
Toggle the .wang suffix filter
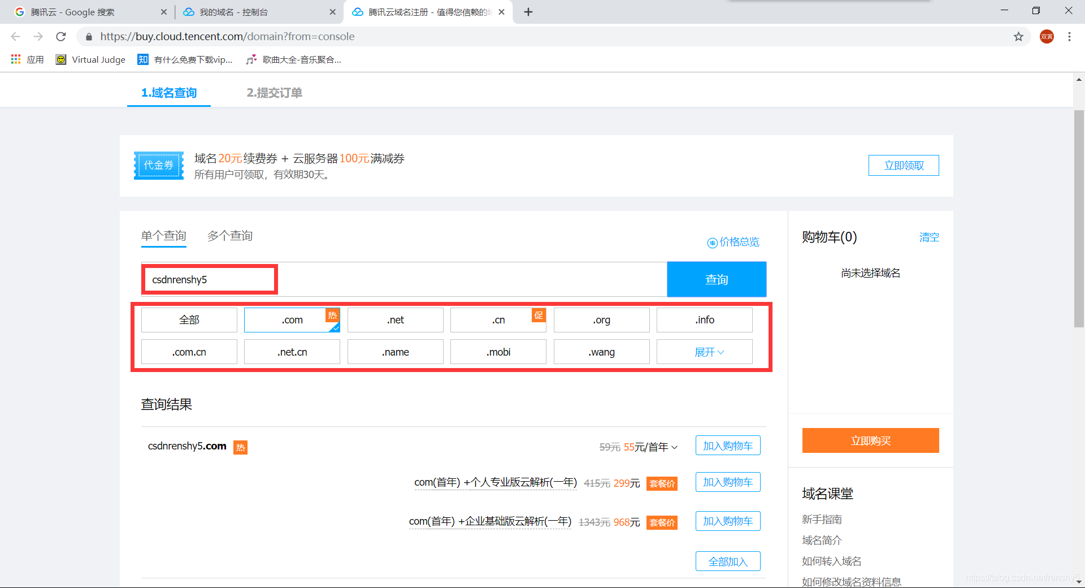(x=602, y=352)
